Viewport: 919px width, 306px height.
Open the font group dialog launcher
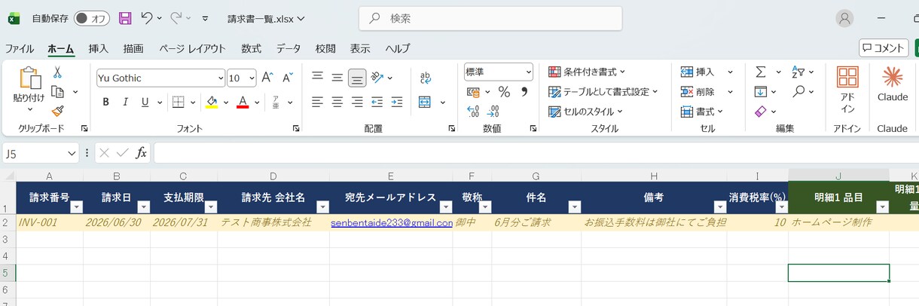[x=296, y=129]
